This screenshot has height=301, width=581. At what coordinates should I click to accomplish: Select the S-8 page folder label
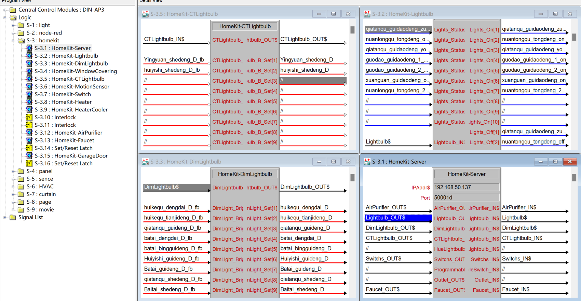click(39, 202)
